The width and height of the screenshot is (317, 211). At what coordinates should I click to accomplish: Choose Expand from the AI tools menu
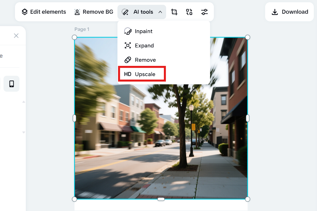(145, 46)
